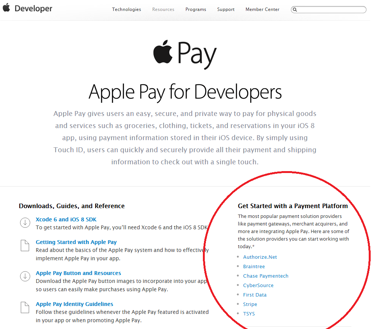Click the text 'Touch ID, users can quickly'
Viewport: 371px width, 329px height.
tap(99, 150)
